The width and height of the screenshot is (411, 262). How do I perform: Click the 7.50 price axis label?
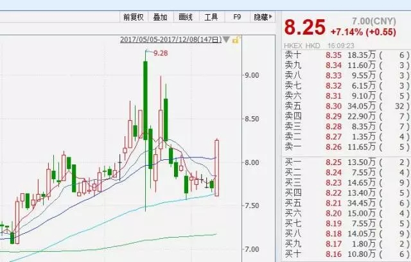click(x=252, y=205)
